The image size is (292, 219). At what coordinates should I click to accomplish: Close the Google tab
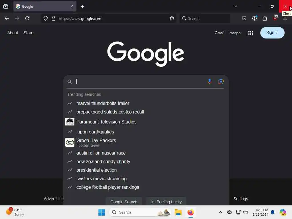tap(72, 6)
